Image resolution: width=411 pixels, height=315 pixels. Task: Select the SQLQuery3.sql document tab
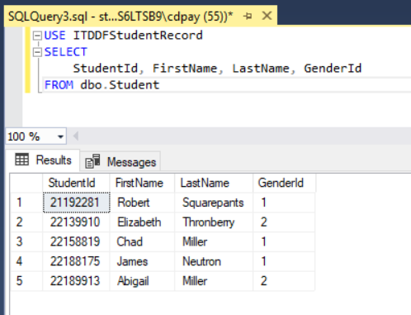tap(140, 17)
